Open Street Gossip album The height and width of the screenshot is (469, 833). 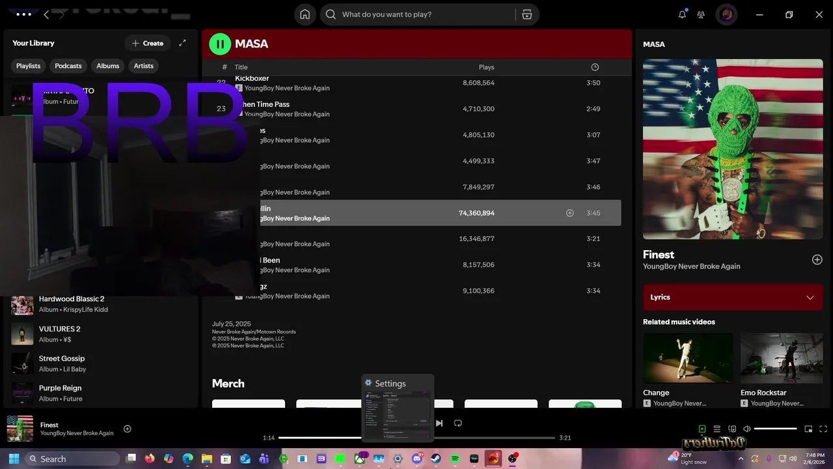(101, 363)
